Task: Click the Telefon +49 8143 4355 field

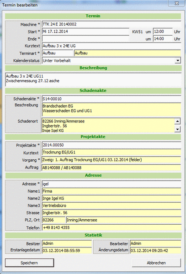Action: 112,227
